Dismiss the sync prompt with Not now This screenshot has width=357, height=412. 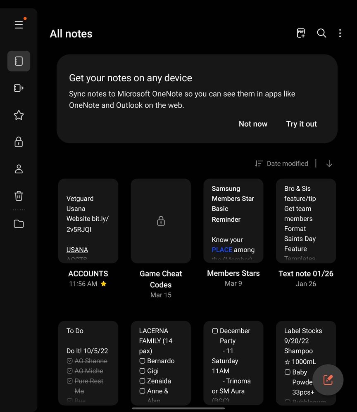coord(253,124)
